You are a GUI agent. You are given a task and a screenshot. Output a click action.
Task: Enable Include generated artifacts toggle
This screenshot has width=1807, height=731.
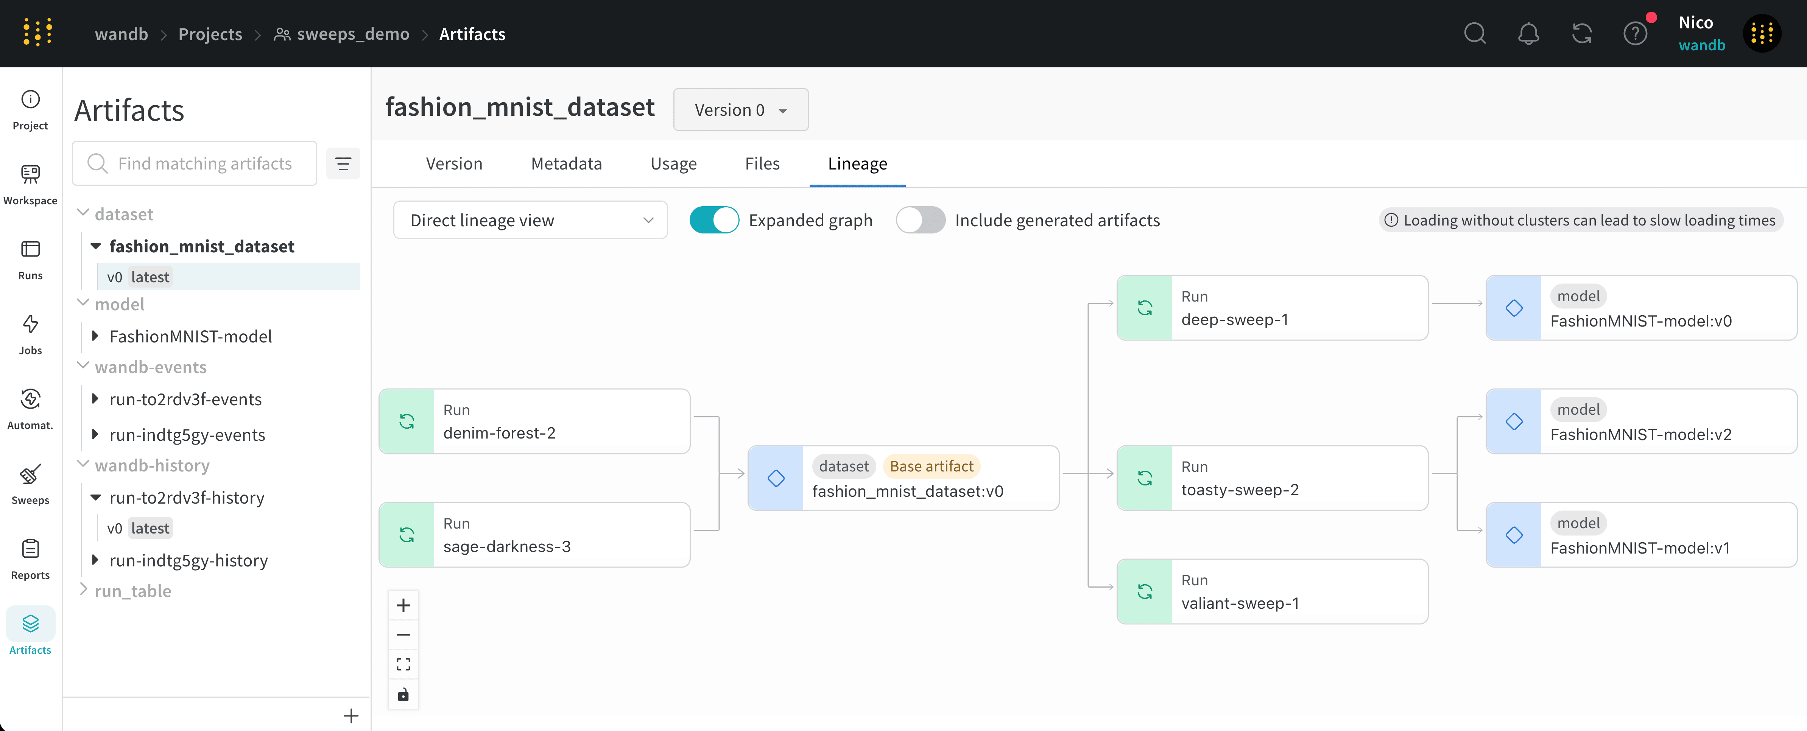click(920, 220)
